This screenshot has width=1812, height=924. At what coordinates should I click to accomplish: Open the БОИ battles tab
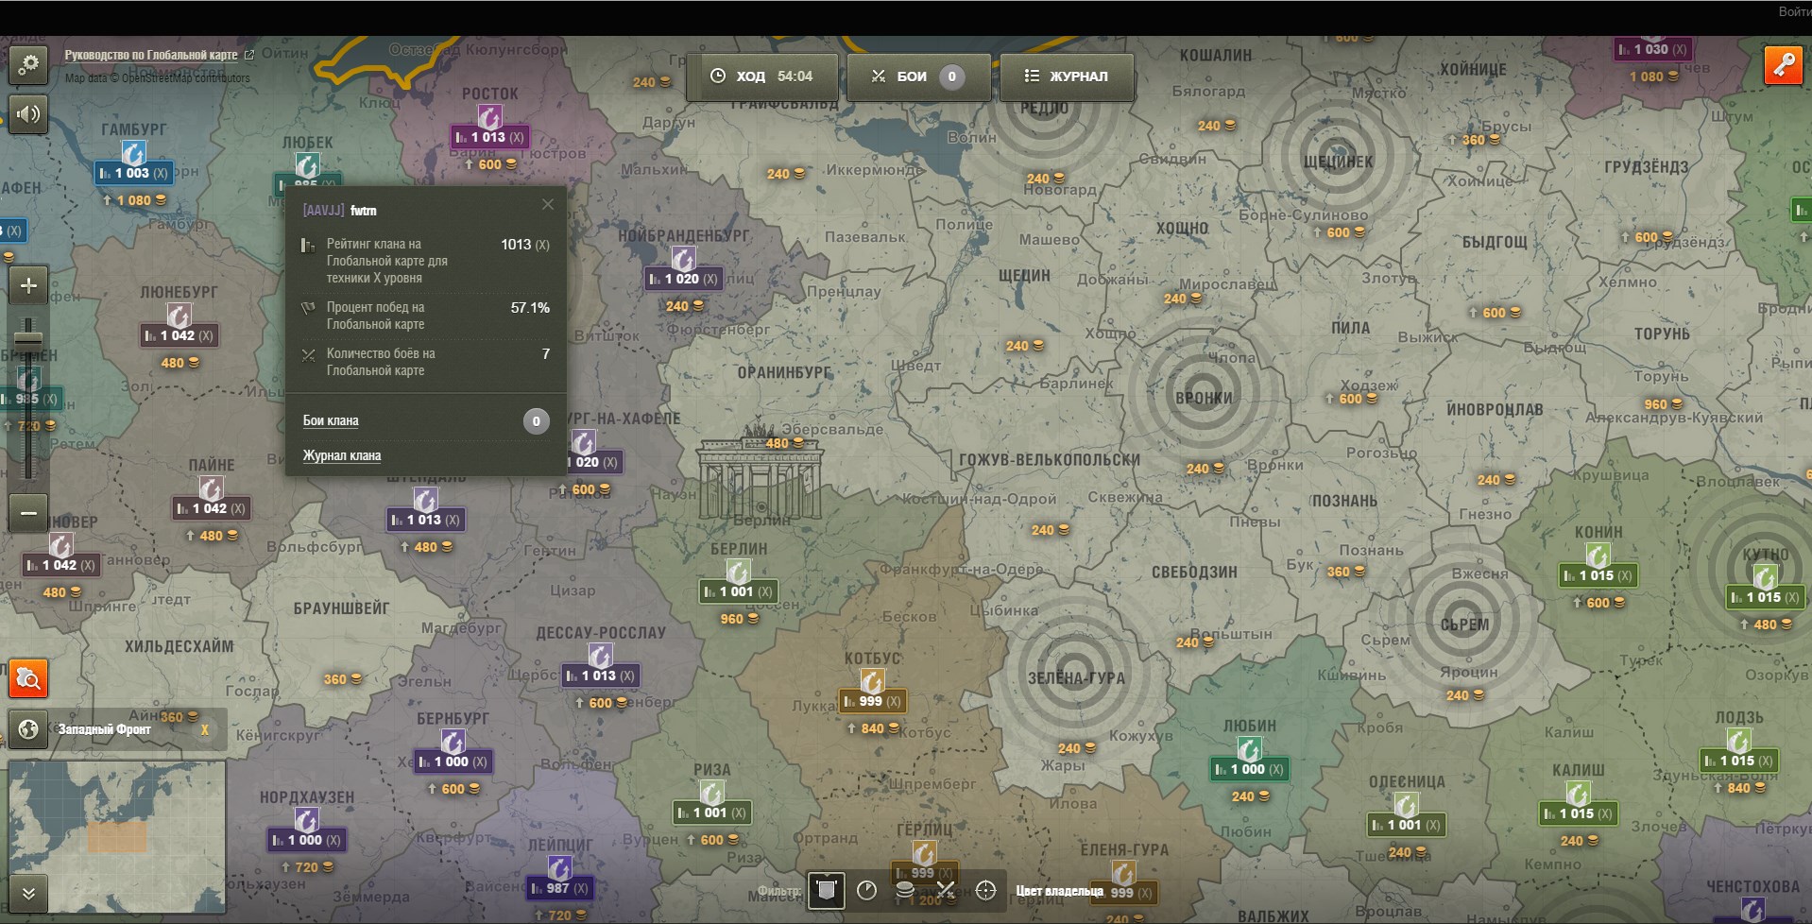918,77
